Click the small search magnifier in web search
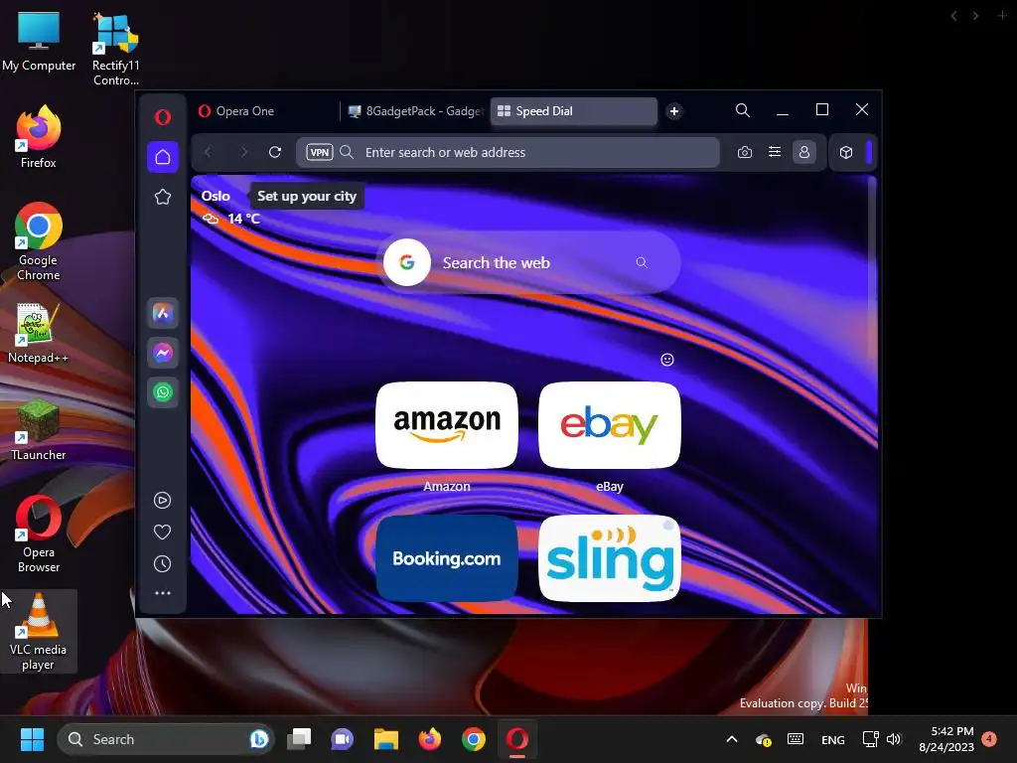This screenshot has width=1017, height=763. [x=642, y=262]
